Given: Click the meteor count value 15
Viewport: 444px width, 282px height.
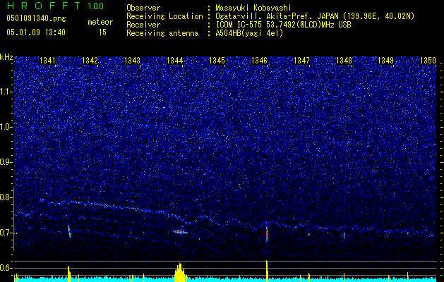Looking at the screenshot, I should [x=102, y=32].
